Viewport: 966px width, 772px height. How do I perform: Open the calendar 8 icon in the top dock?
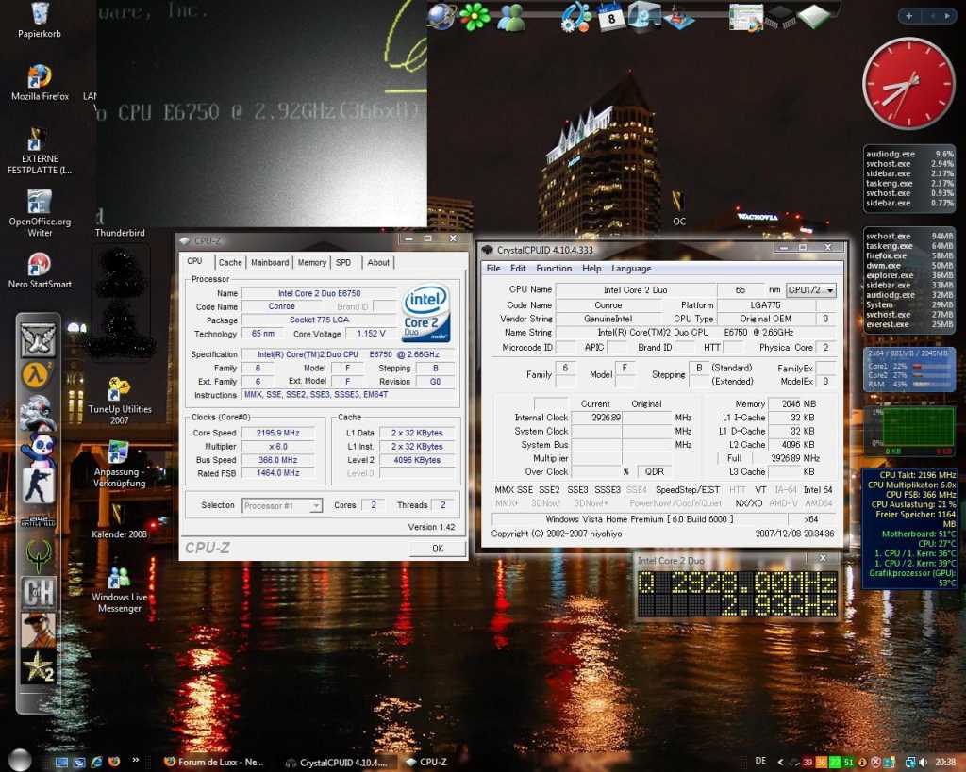611,17
